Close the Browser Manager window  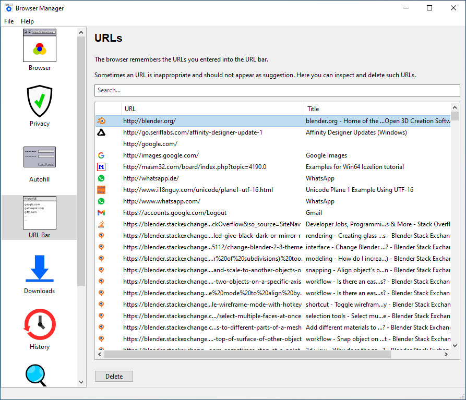click(453, 8)
